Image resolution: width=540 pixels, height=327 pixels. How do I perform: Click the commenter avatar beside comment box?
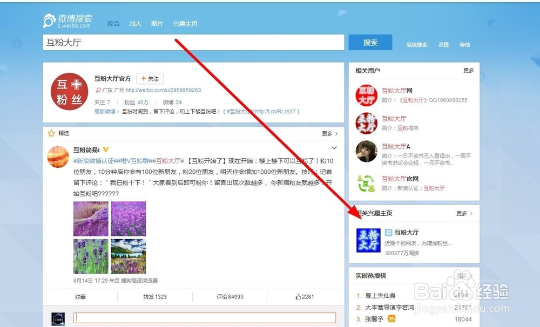[58, 319]
